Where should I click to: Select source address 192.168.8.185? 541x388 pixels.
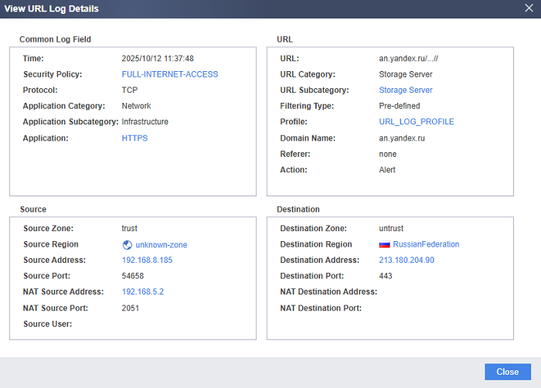[147, 260]
